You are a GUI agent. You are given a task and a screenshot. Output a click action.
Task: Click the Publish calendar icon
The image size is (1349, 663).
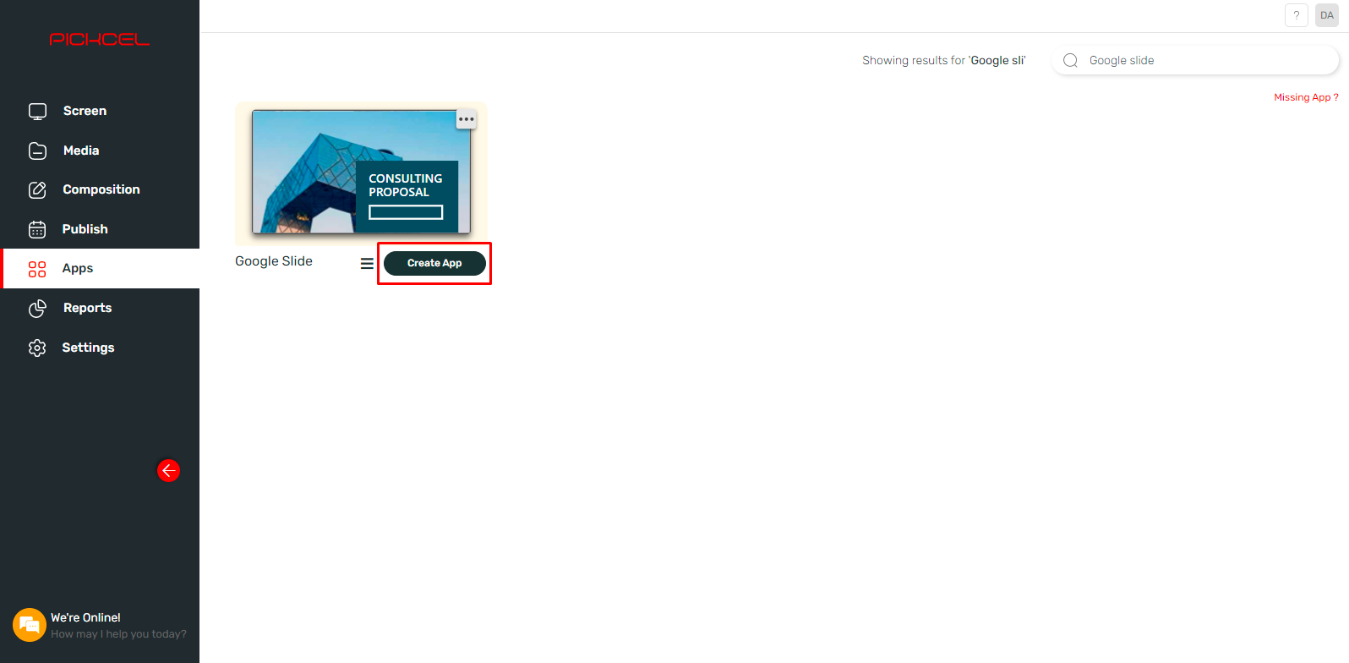[x=37, y=229]
